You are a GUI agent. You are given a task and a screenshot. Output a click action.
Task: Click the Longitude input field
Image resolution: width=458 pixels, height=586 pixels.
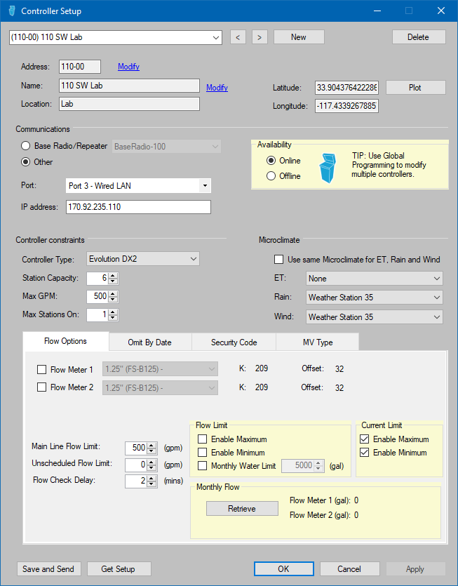(x=346, y=106)
